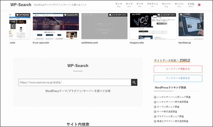Click WordPressテーマ/プラグイン/サーバーを調べて分類 text
The image size is (213, 127).
click(x=78, y=91)
